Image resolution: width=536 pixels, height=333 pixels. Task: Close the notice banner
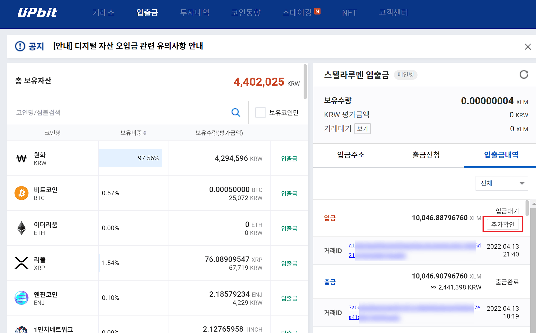[528, 47]
